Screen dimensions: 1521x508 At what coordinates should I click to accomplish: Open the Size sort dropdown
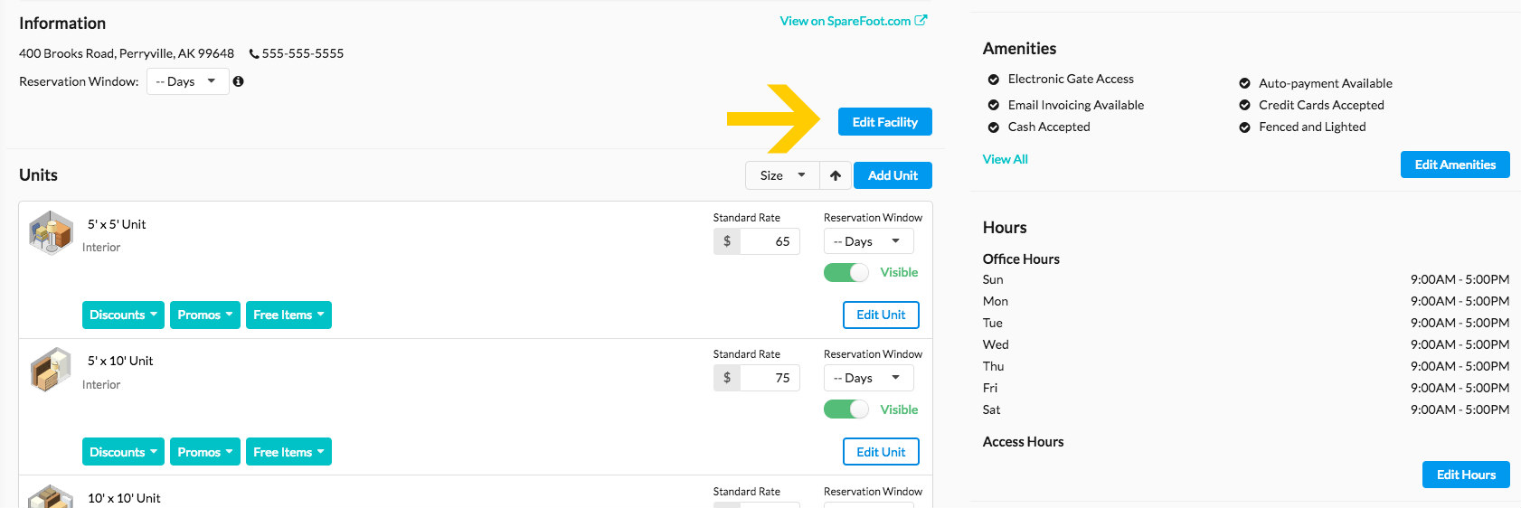782,175
